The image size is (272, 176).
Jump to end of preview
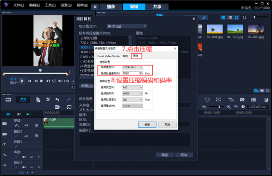coord(48,81)
